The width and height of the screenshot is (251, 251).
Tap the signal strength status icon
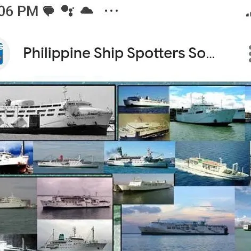[x=248, y=15]
